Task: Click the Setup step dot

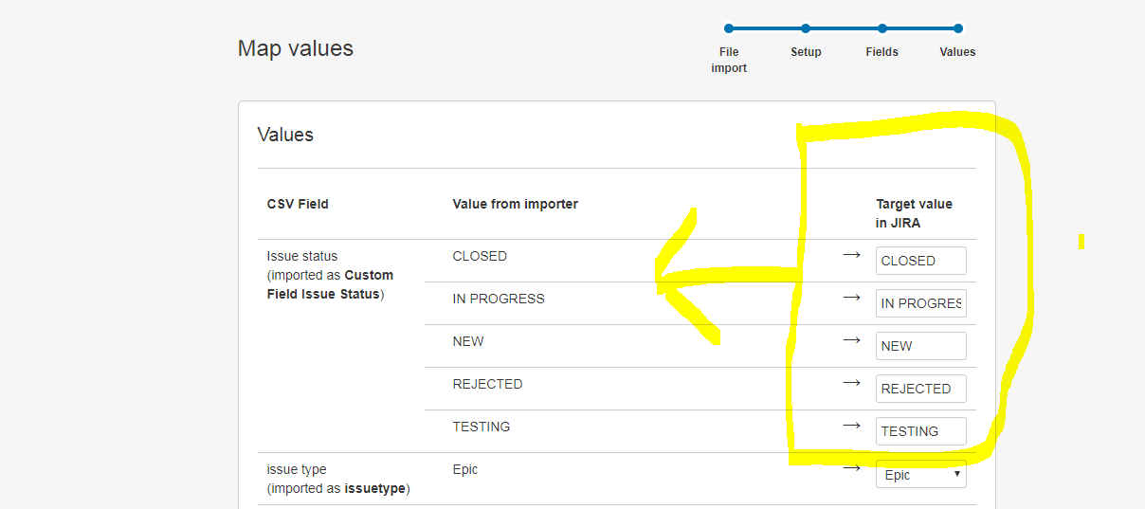Action: [806, 28]
